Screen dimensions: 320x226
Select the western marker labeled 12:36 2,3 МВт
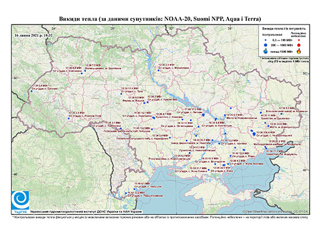[x=69, y=118]
